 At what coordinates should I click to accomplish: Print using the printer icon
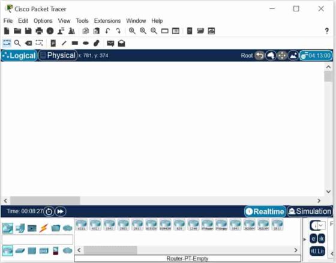pos(39,31)
